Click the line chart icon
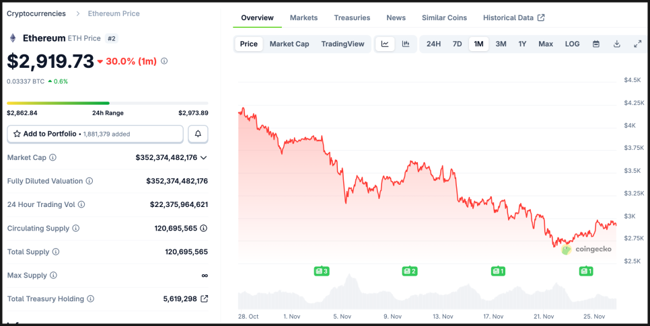650x326 pixels. pyautogui.click(x=385, y=44)
